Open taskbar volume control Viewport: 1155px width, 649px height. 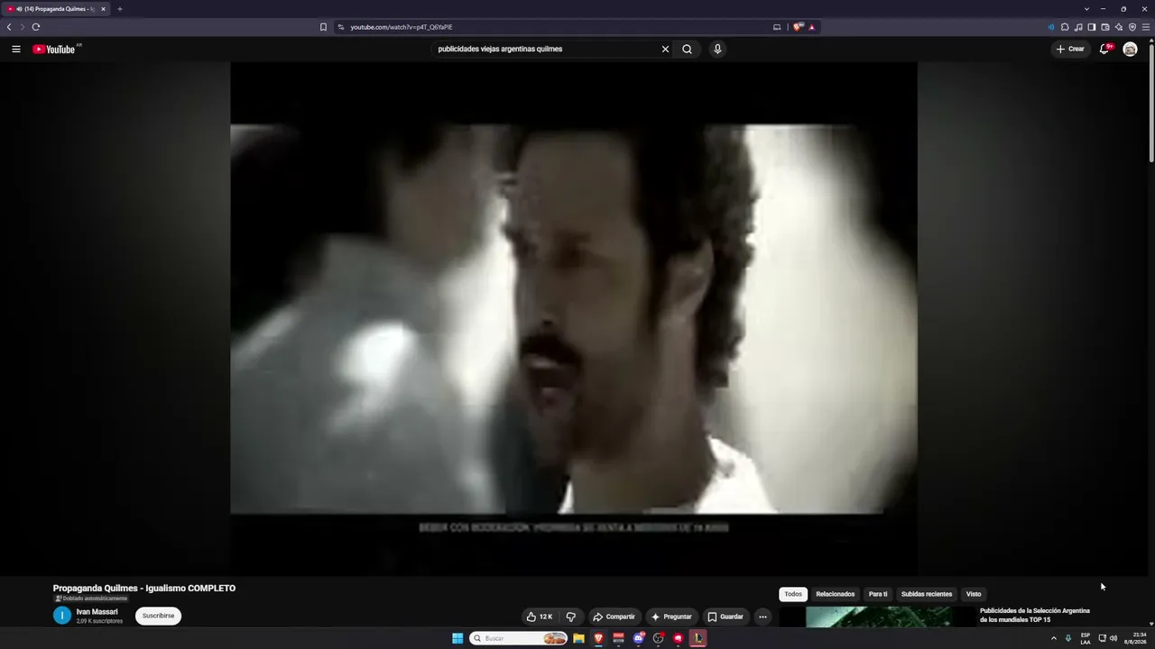pyautogui.click(x=1113, y=638)
